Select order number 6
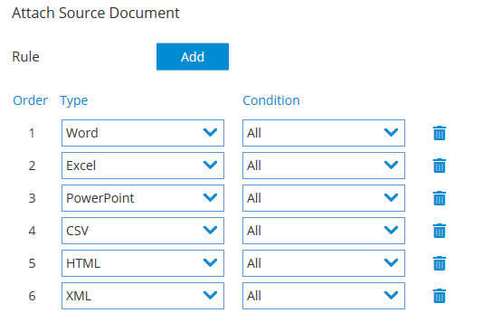The height and width of the screenshot is (332, 493). [32, 296]
